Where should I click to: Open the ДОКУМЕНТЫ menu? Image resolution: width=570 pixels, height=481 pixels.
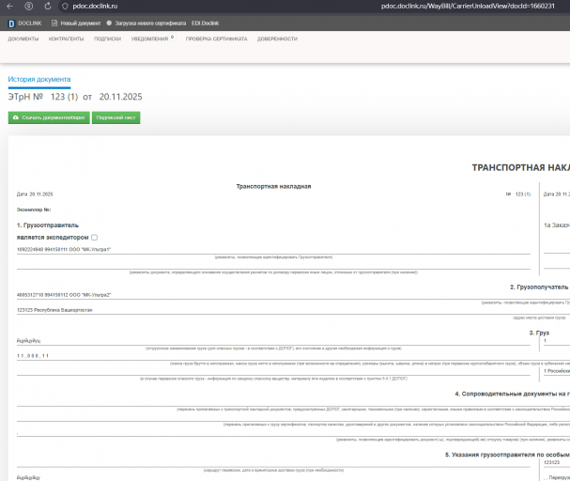coord(23,39)
